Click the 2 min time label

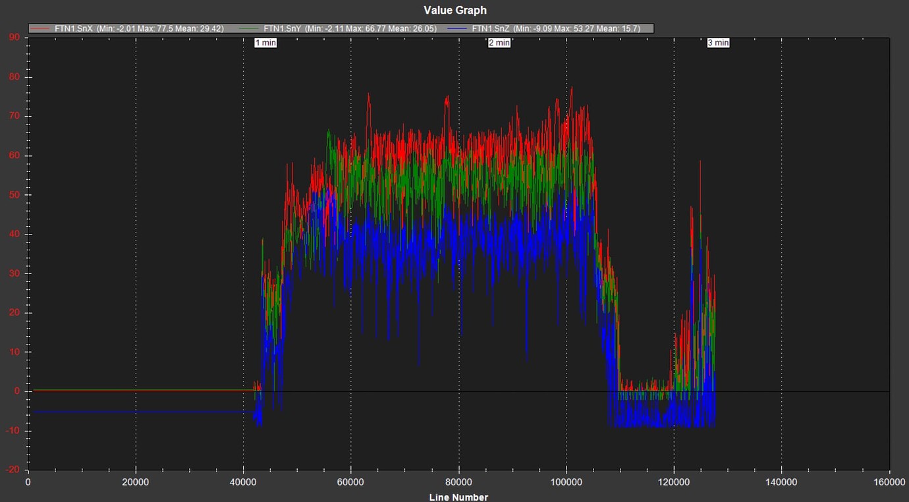[499, 42]
